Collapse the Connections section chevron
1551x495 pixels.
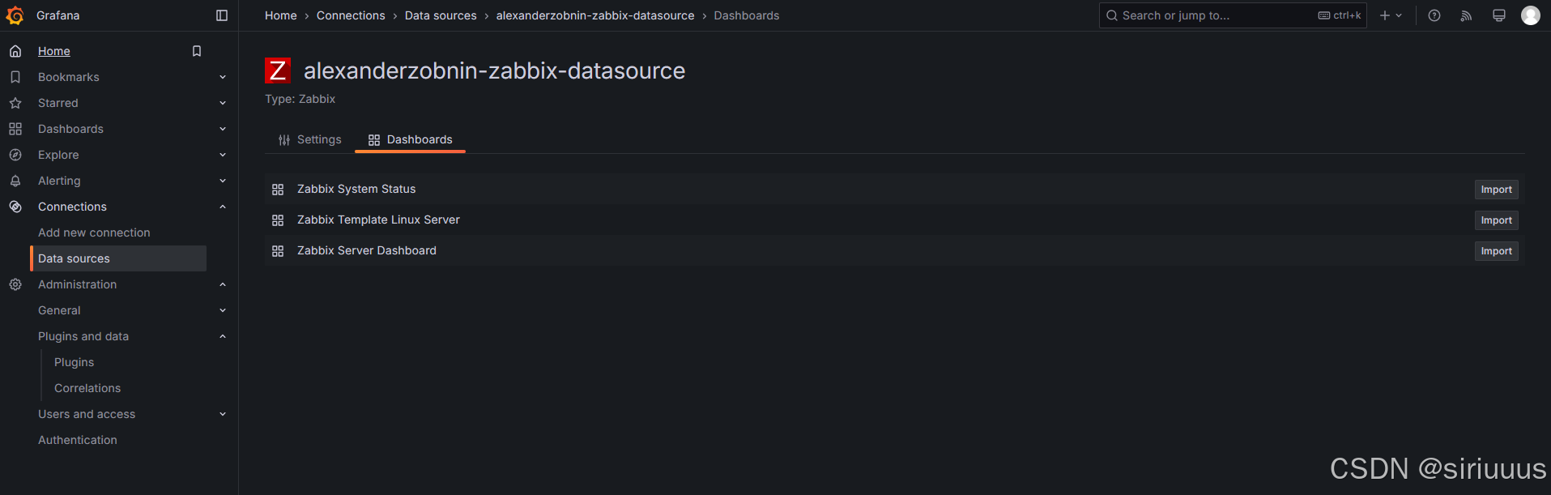[223, 207]
